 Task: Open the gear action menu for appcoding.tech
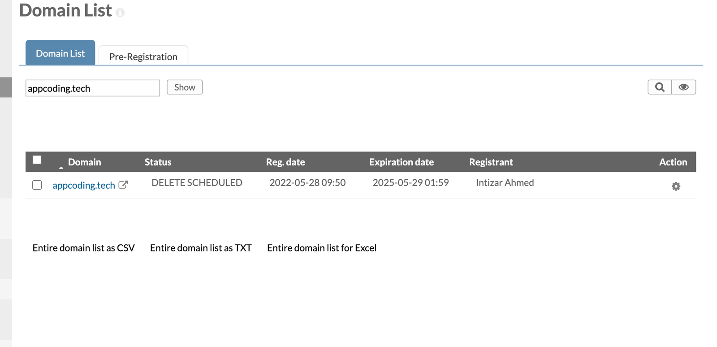tap(676, 186)
